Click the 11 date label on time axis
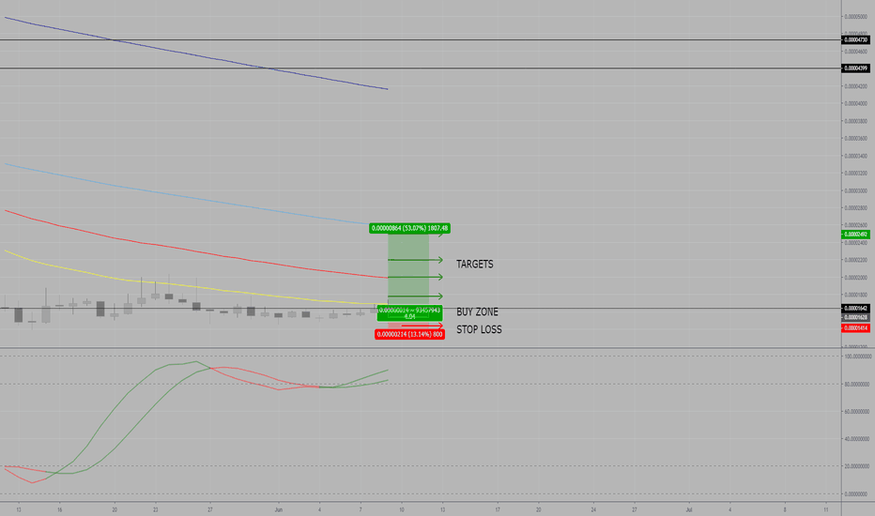The height and width of the screenshot is (516, 875). point(826,509)
